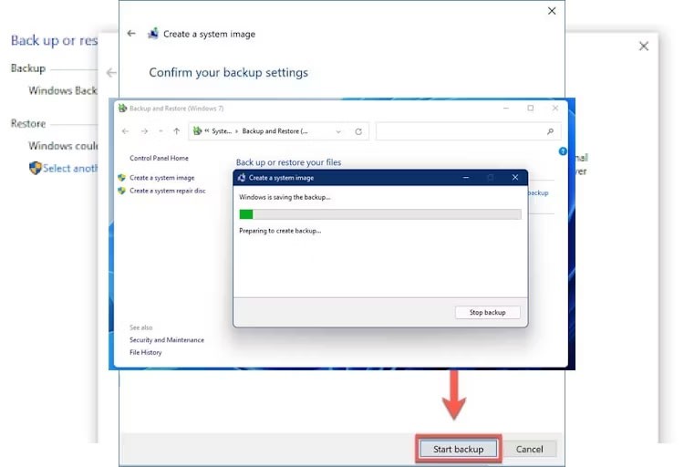Expand the address bar history dropdown
684x467 pixels.
pos(338,131)
